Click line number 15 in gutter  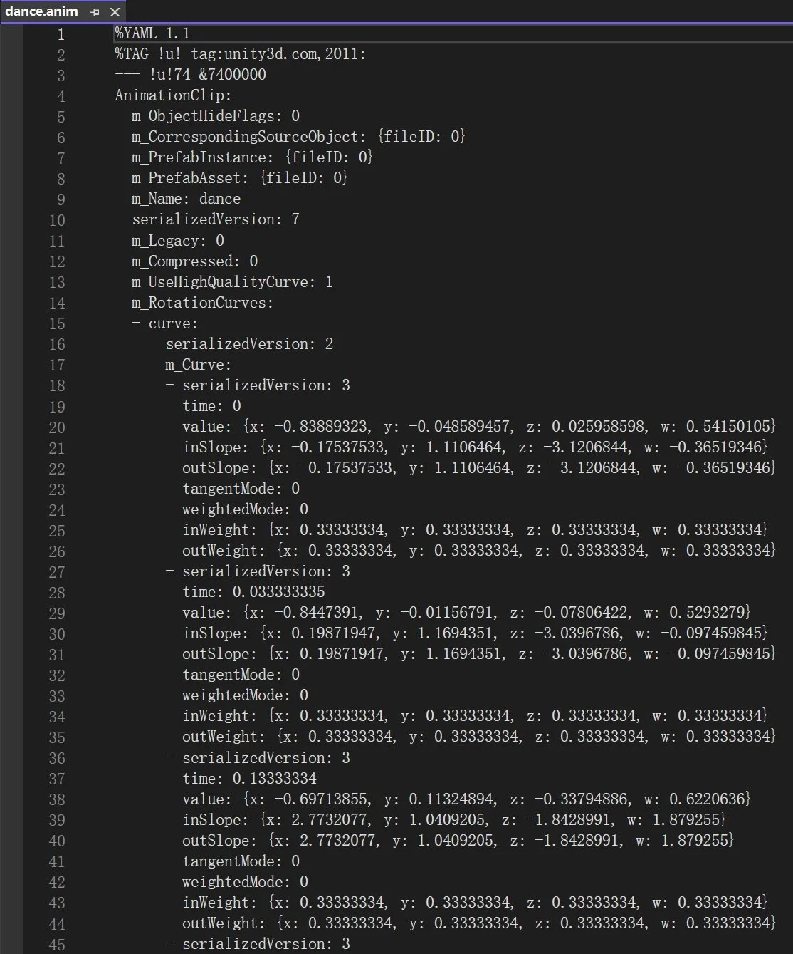pos(57,323)
